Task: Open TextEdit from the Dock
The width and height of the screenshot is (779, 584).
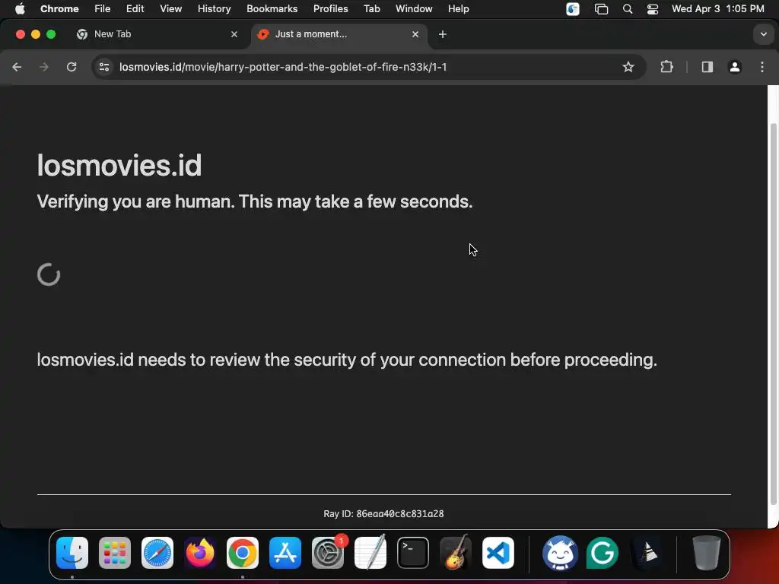Action: coord(370,553)
